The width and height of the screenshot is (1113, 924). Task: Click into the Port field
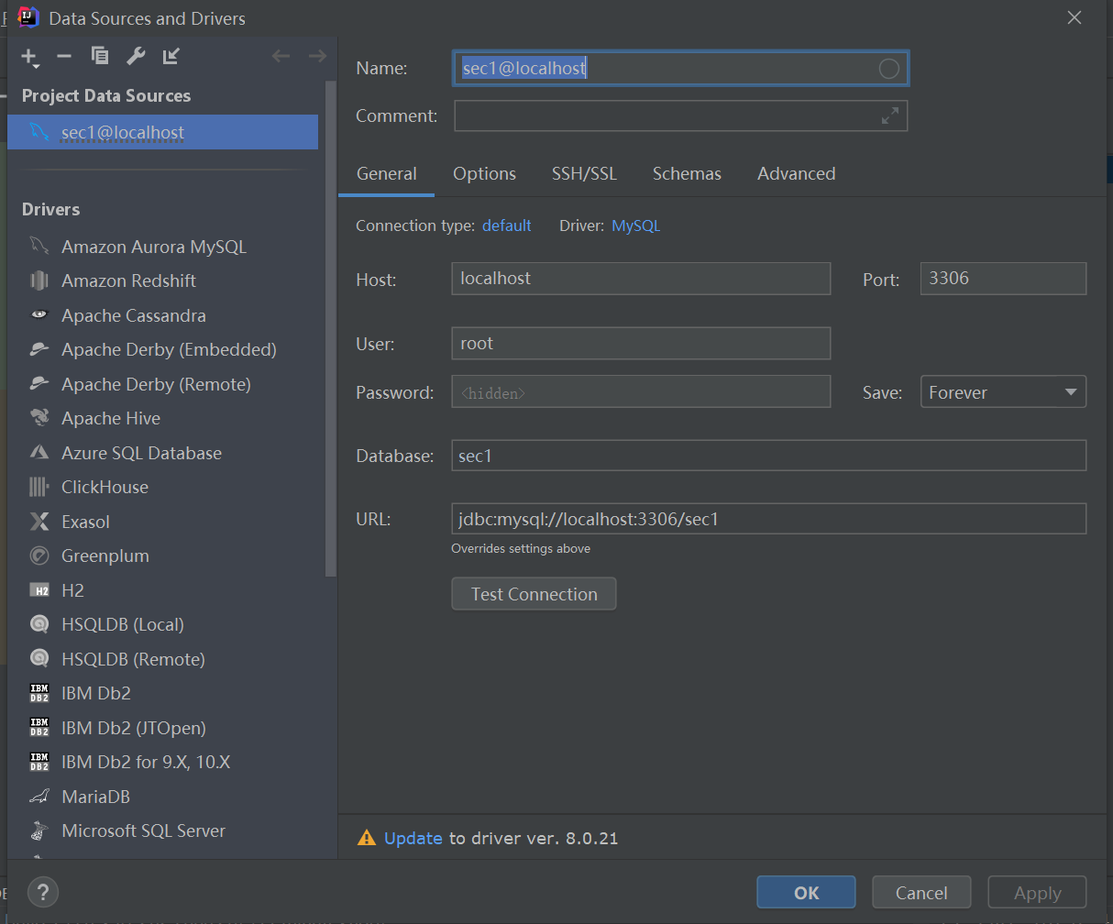(x=1003, y=279)
